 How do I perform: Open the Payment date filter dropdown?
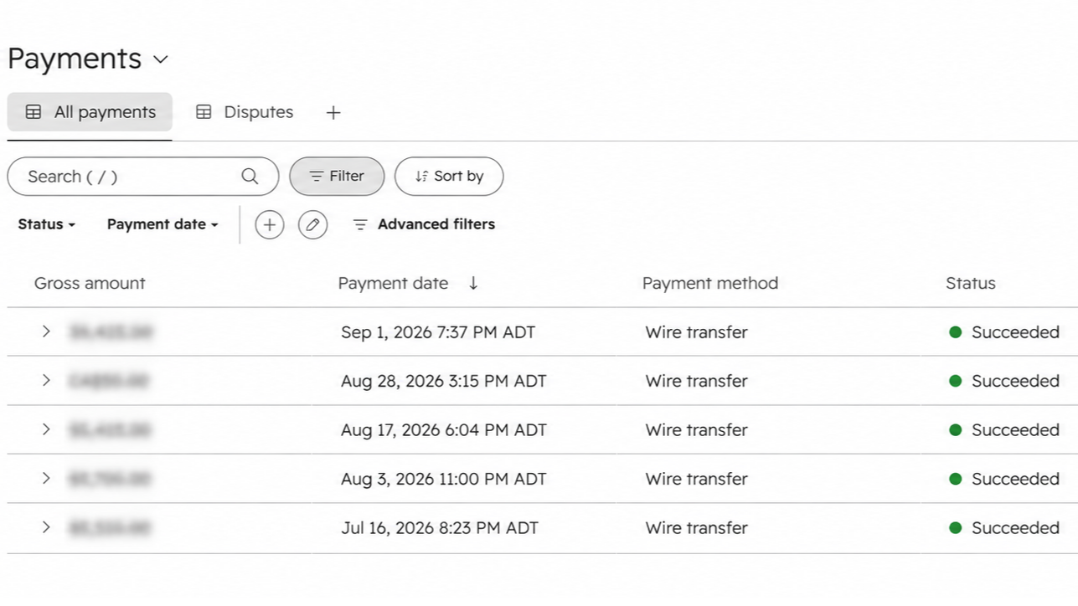coord(162,224)
